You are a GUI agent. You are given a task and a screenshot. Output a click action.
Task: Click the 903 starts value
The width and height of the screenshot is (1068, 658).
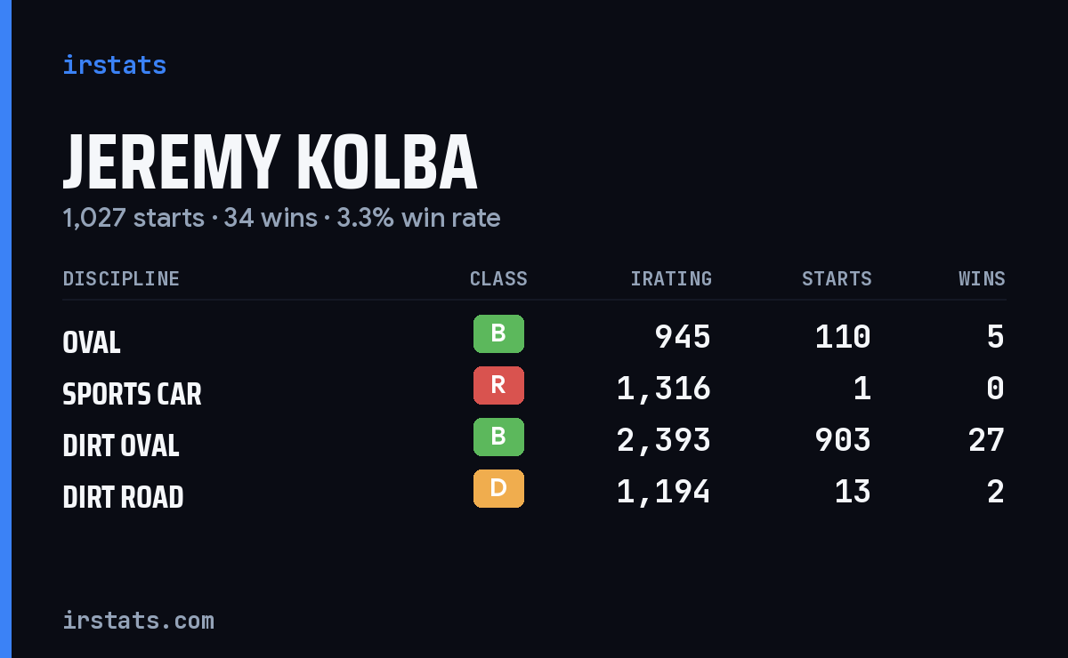843,440
